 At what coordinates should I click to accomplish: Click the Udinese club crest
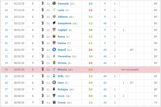[54, 17]
